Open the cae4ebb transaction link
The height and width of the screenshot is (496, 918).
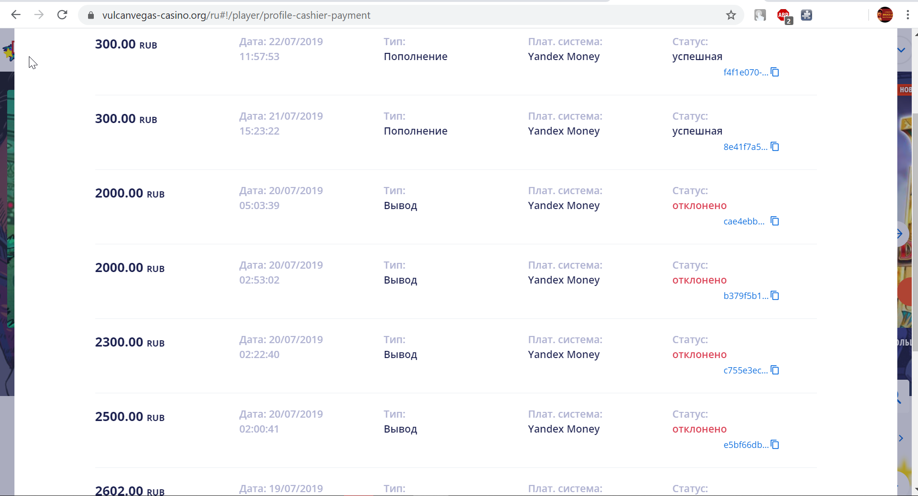click(744, 222)
